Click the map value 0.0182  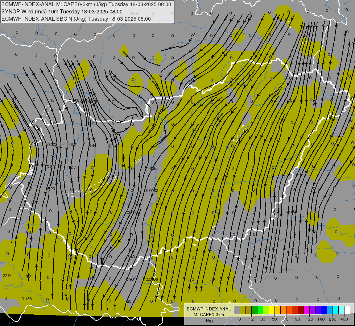pos(152,191)
